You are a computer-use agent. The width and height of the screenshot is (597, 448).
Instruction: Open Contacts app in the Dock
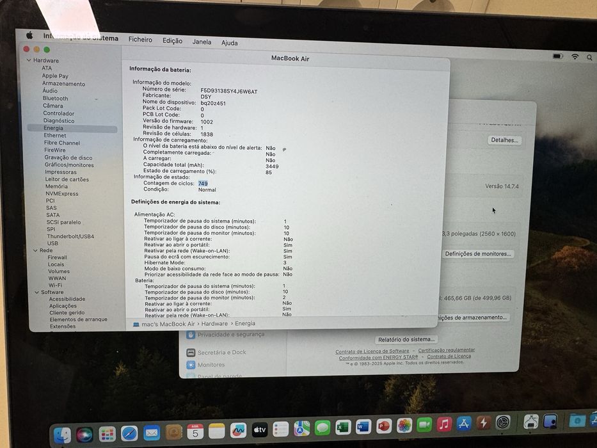pos(173,433)
